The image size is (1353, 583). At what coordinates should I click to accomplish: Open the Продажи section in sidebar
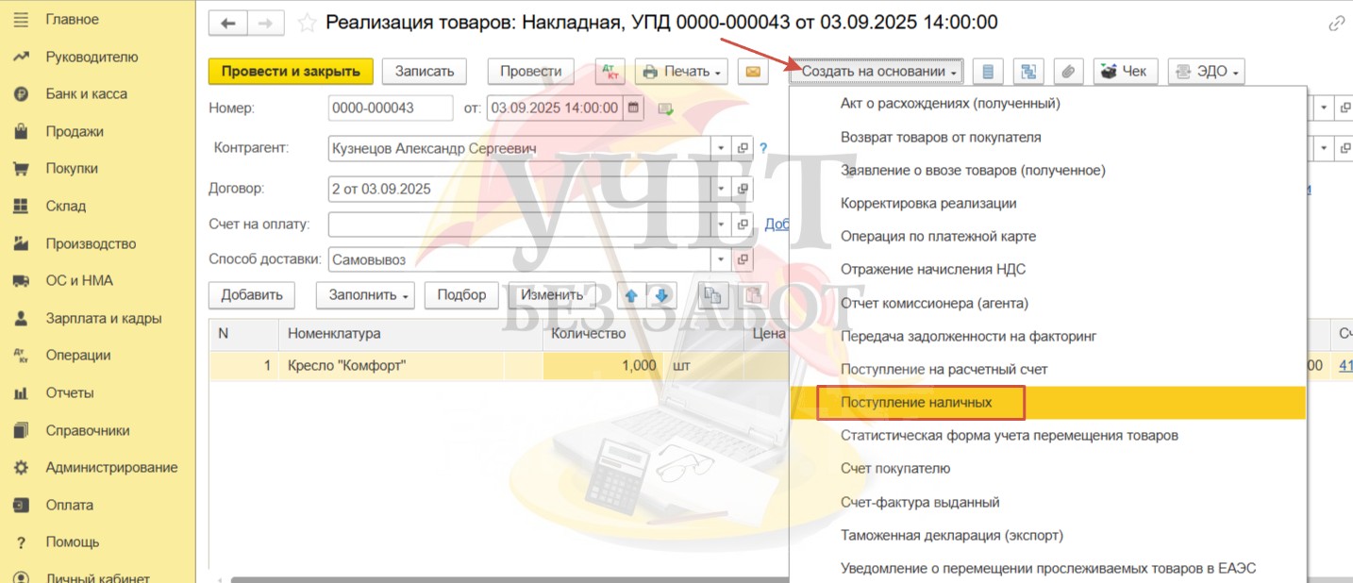pyautogui.click(x=75, y=132)
